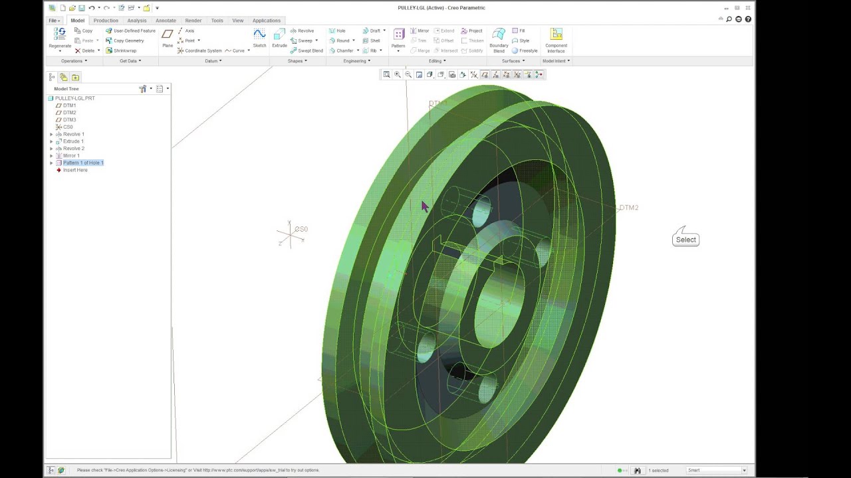Select PULLEY-LGL.PRT root node
Viewport: 851px width, 478px height.
pyautogui.click(x=71, y=98)
